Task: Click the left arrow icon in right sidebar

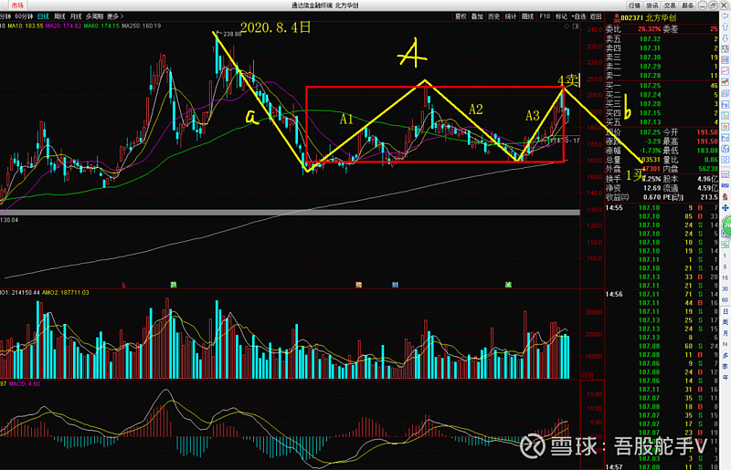Action: click(x=725, y=16)
